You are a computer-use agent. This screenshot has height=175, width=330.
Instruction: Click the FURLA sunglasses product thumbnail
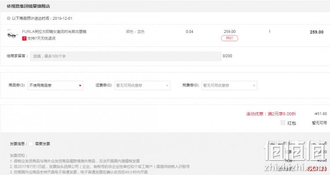[x=13, y=35]
